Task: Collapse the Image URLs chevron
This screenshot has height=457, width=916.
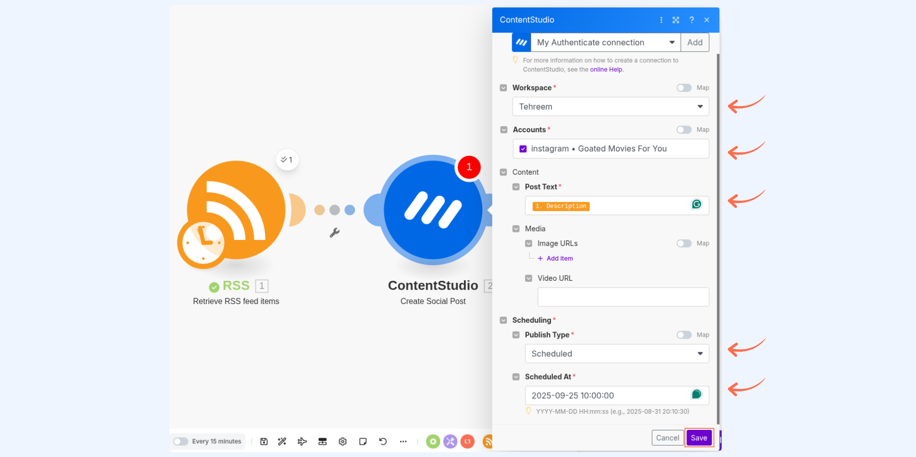Action: click(x=529, y=243)
